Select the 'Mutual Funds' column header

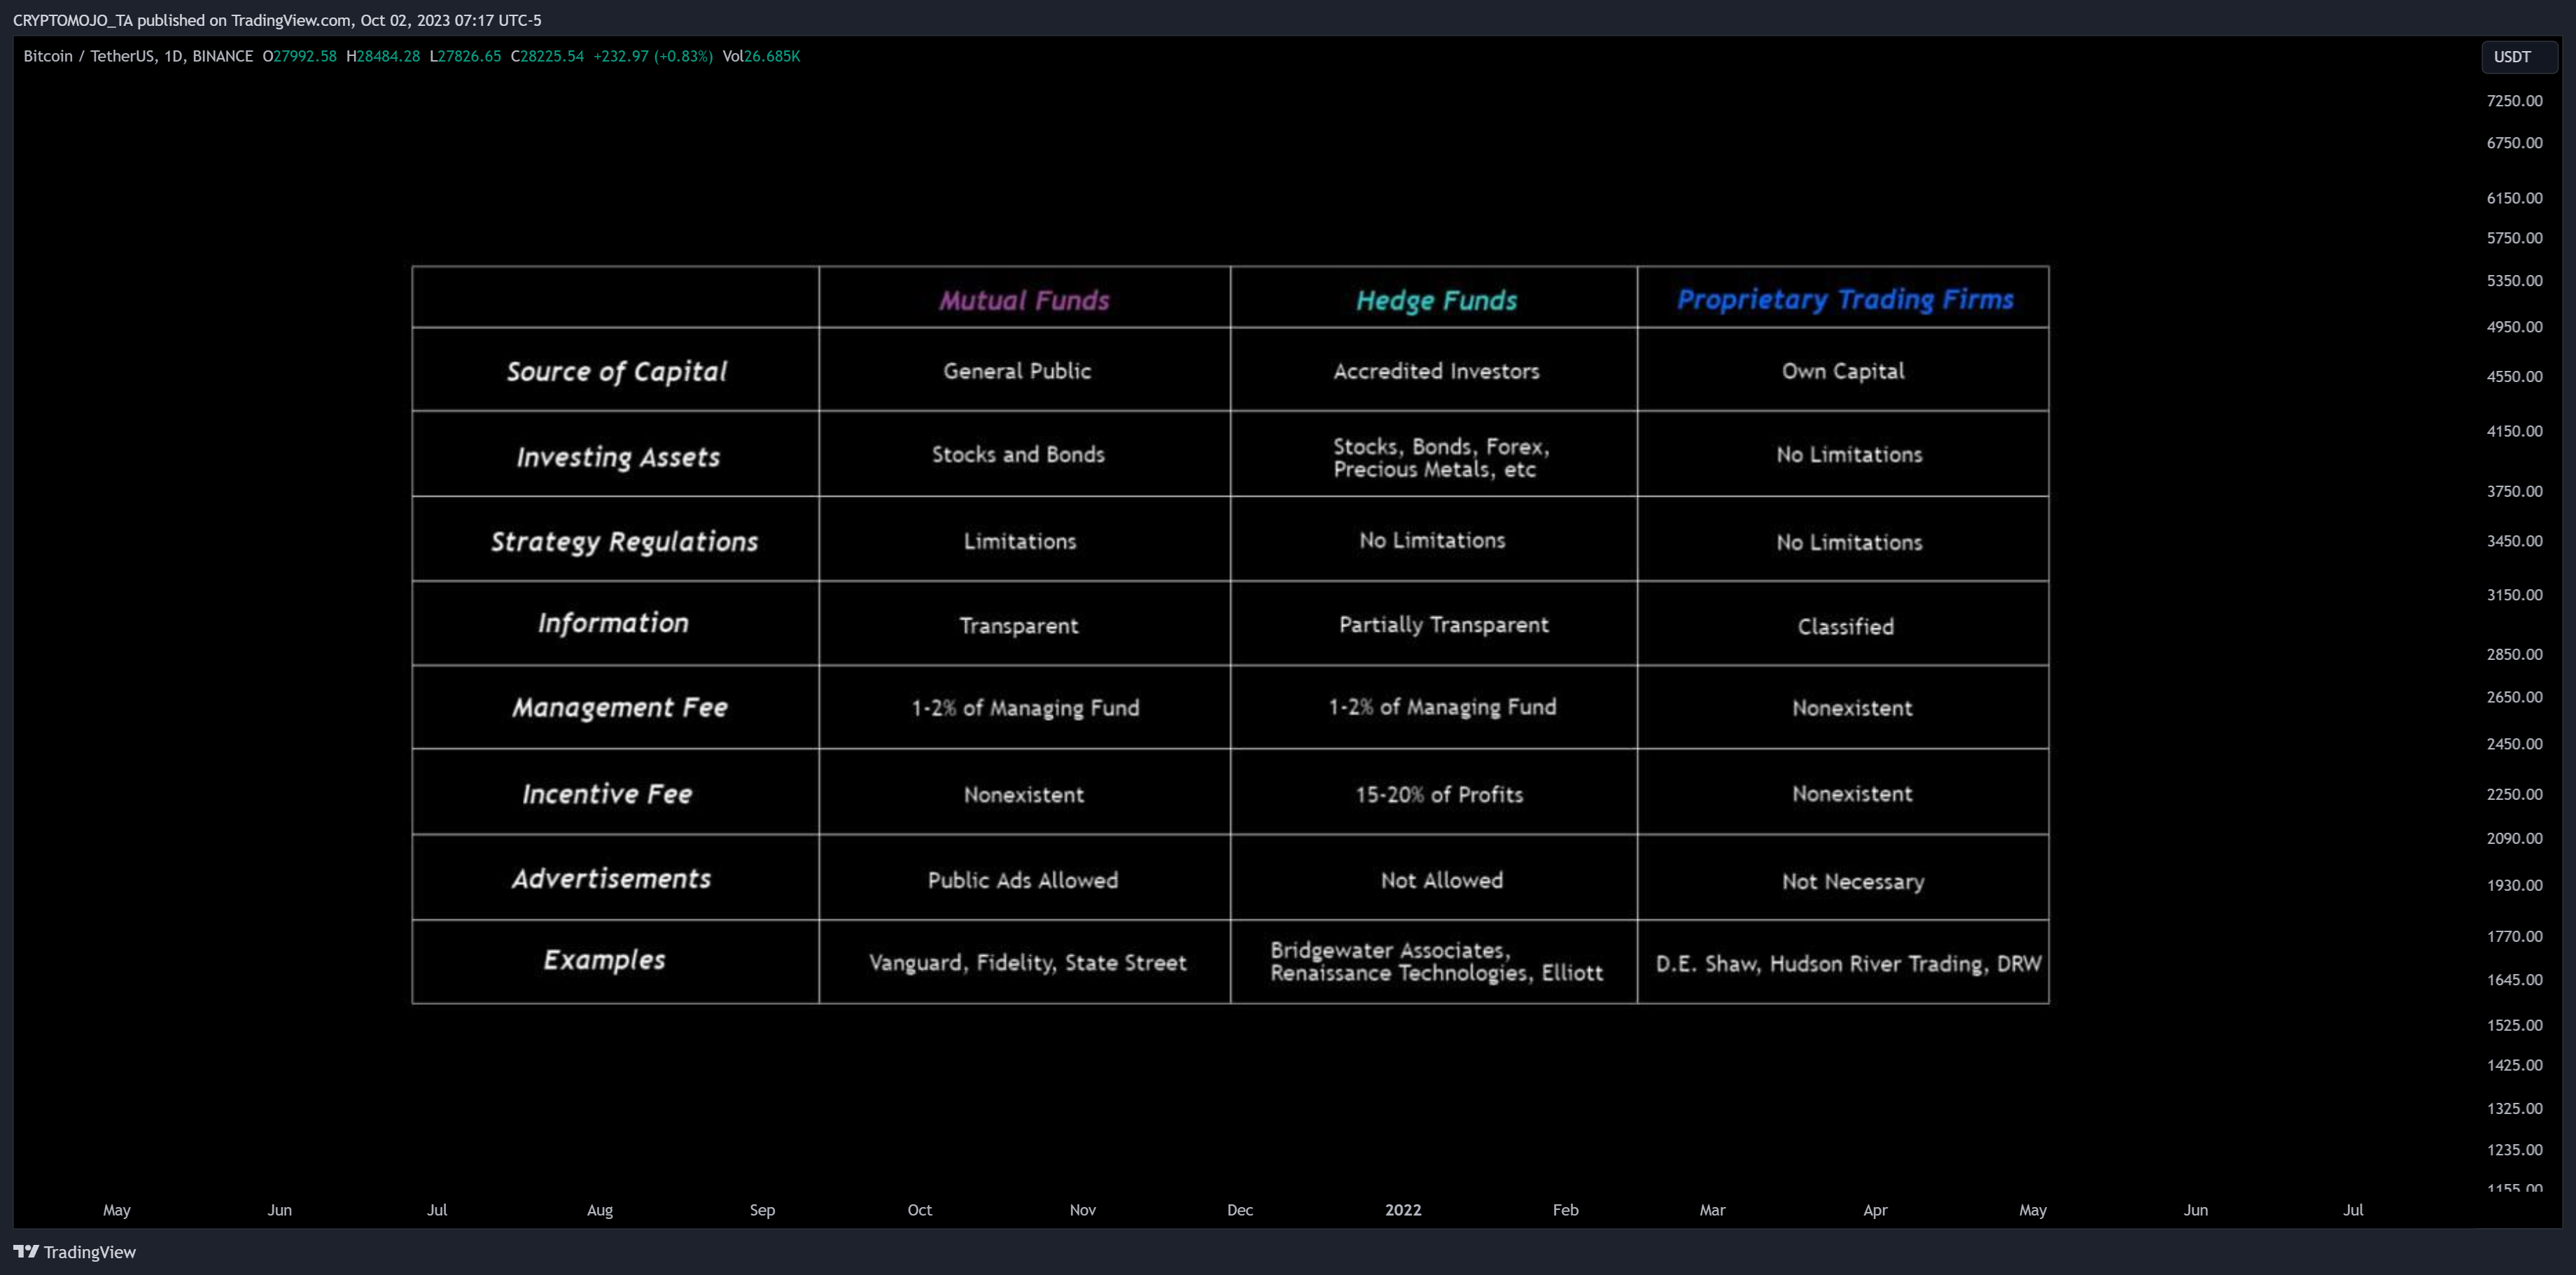pos(1024,300)
